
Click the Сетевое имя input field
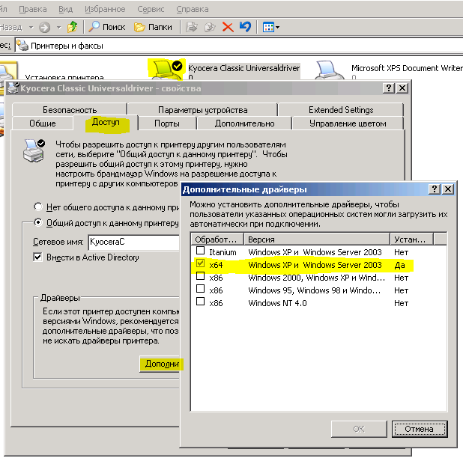click(134, 242)
